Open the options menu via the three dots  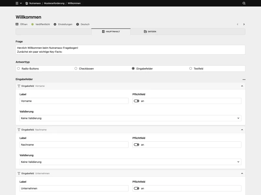point(243,79)
